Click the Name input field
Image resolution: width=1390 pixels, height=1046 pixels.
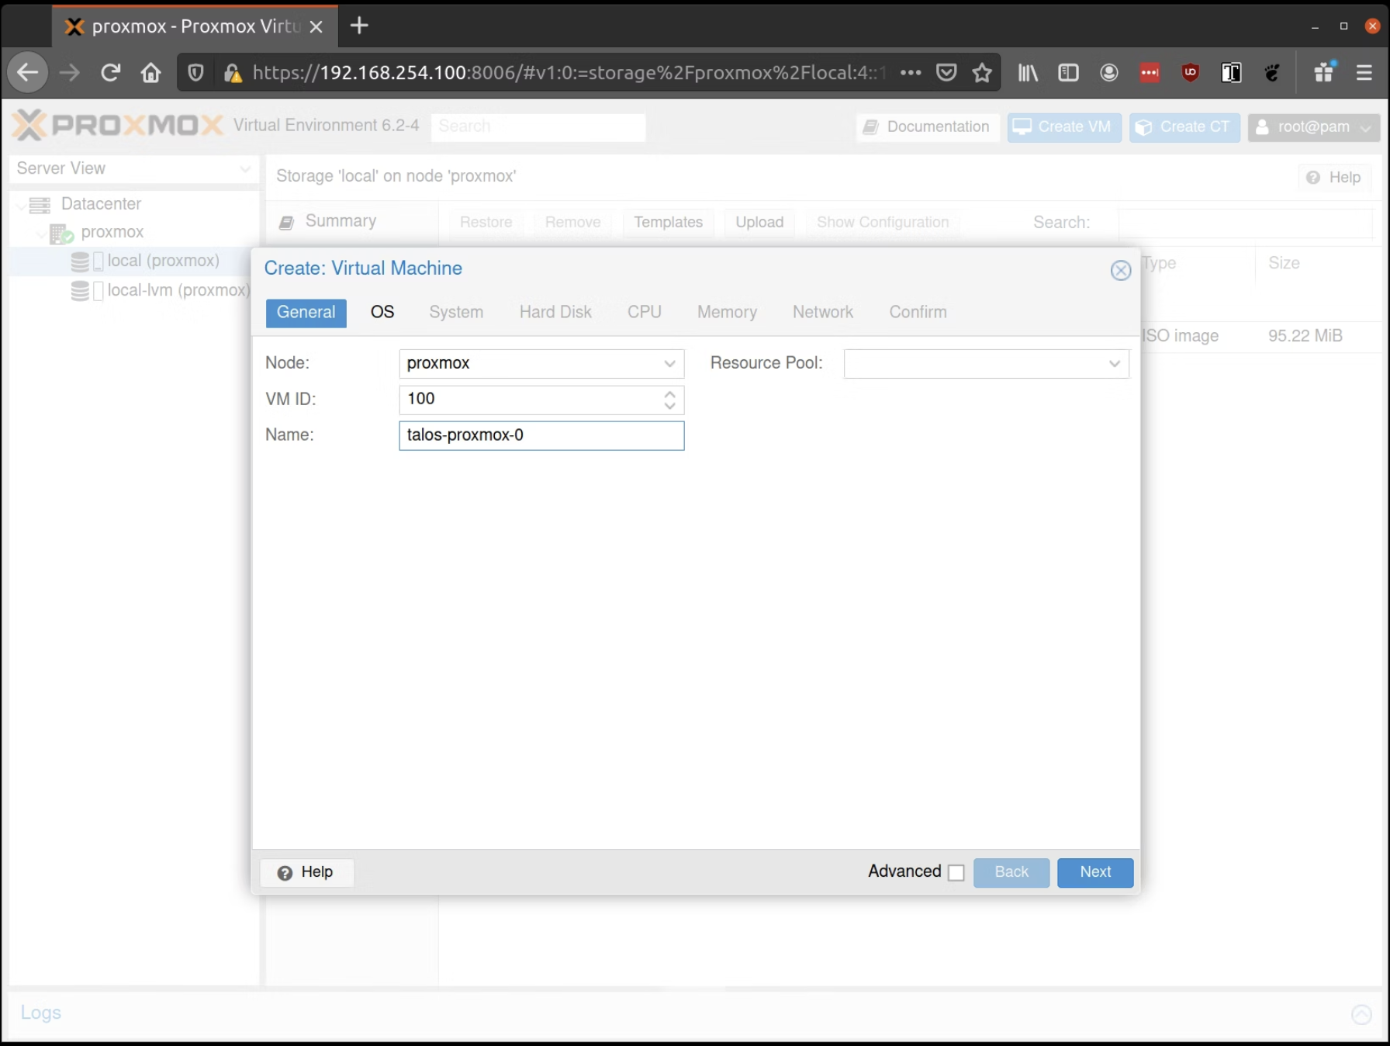tap(541, 435)
